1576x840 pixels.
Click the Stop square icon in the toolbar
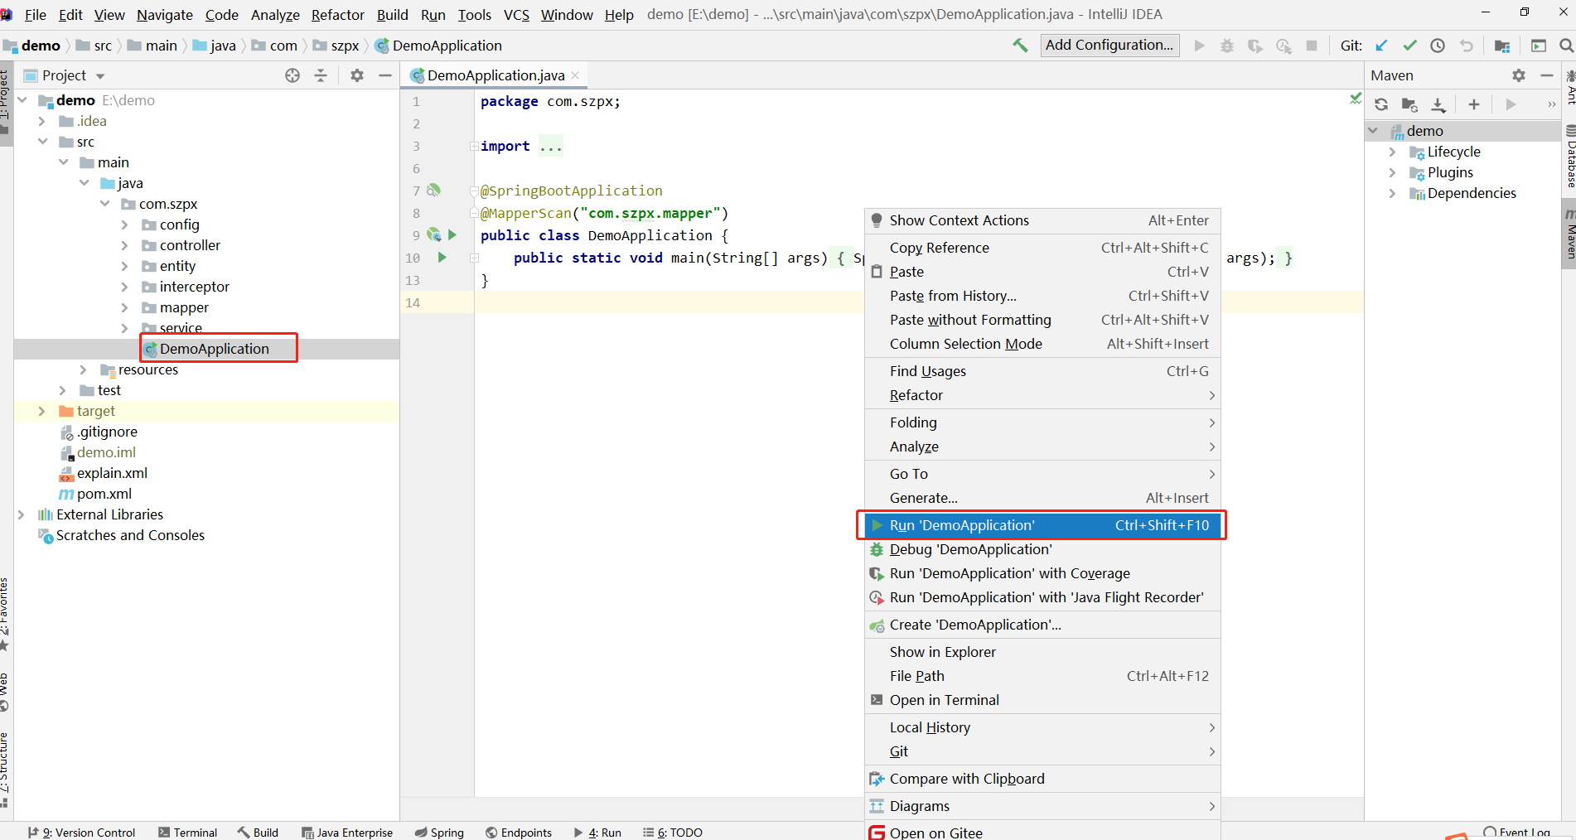1312,46
